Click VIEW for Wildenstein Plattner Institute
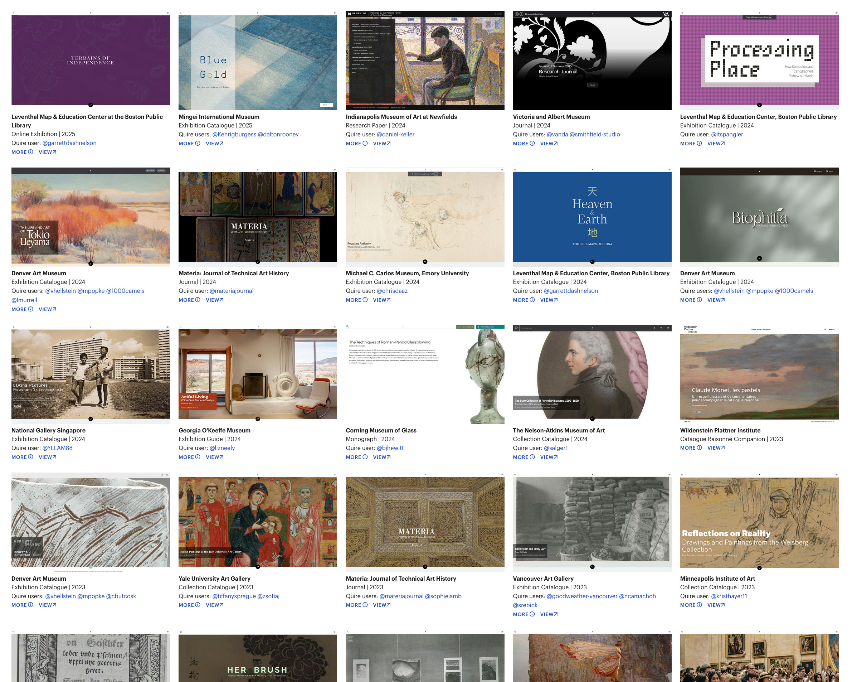Screen dimensions: 852x682 tap(716, 448)
